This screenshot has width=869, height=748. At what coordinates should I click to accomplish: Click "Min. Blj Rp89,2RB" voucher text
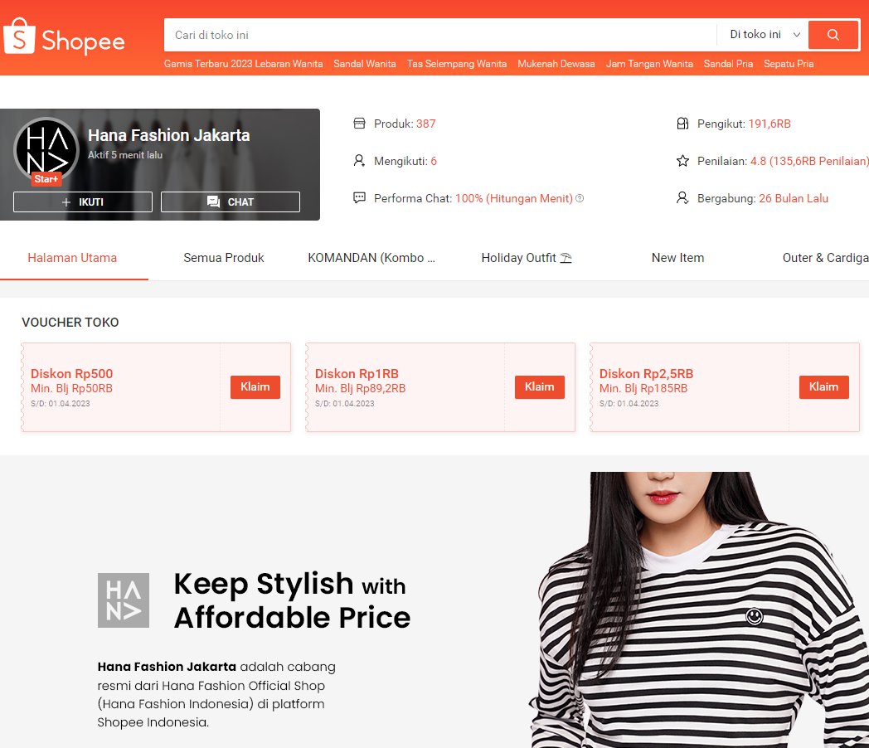coord(360,388)
